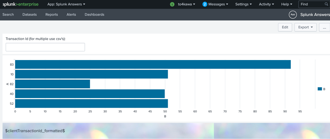Open the Dashboards tab
The width and height of the screenshot is (330, 139).
[x=94, y=15]
